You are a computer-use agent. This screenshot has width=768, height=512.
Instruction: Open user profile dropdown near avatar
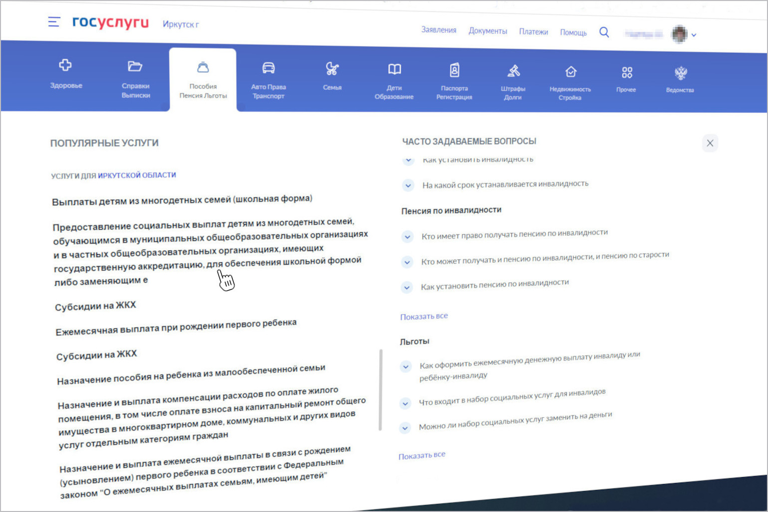click(x=694, y=35)
